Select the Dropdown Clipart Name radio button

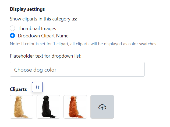(x=12, y=36)
